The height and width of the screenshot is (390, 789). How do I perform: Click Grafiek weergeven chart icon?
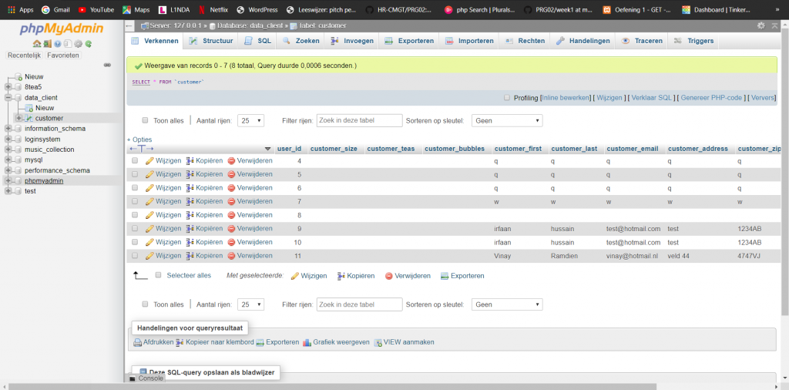tap(307, 342)
